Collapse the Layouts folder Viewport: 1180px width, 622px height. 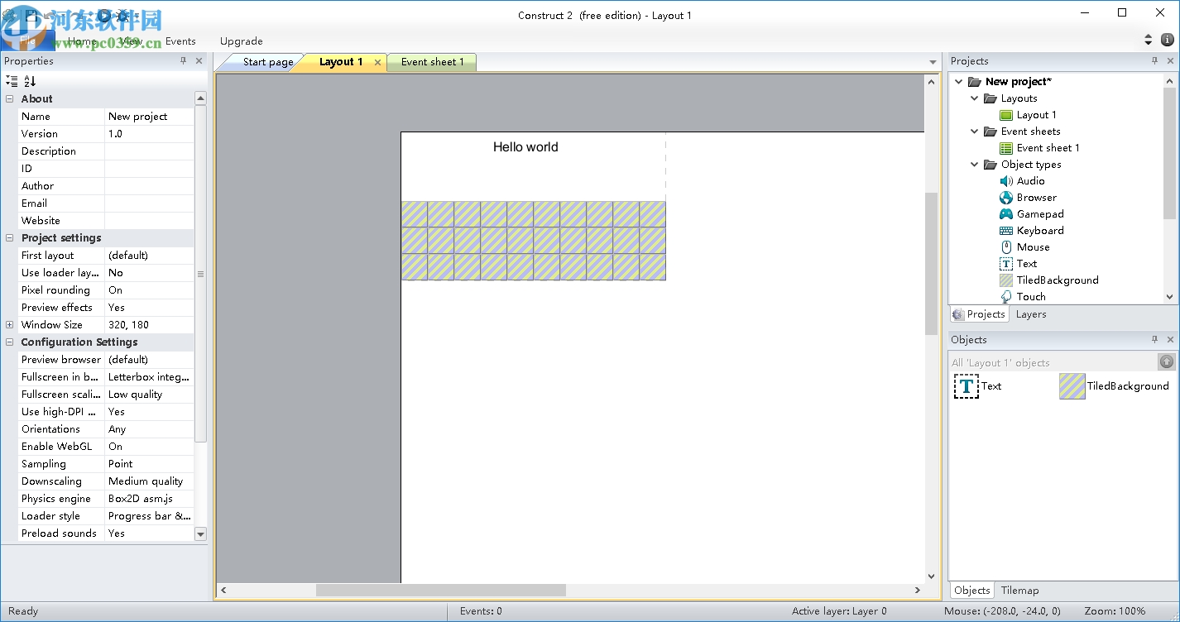pyautogui.click(x=975, y=98)
